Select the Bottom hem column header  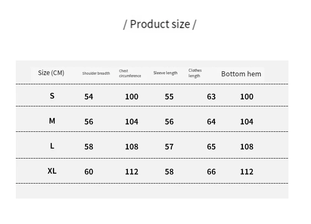pyautogui.click(x=241, y=74)
